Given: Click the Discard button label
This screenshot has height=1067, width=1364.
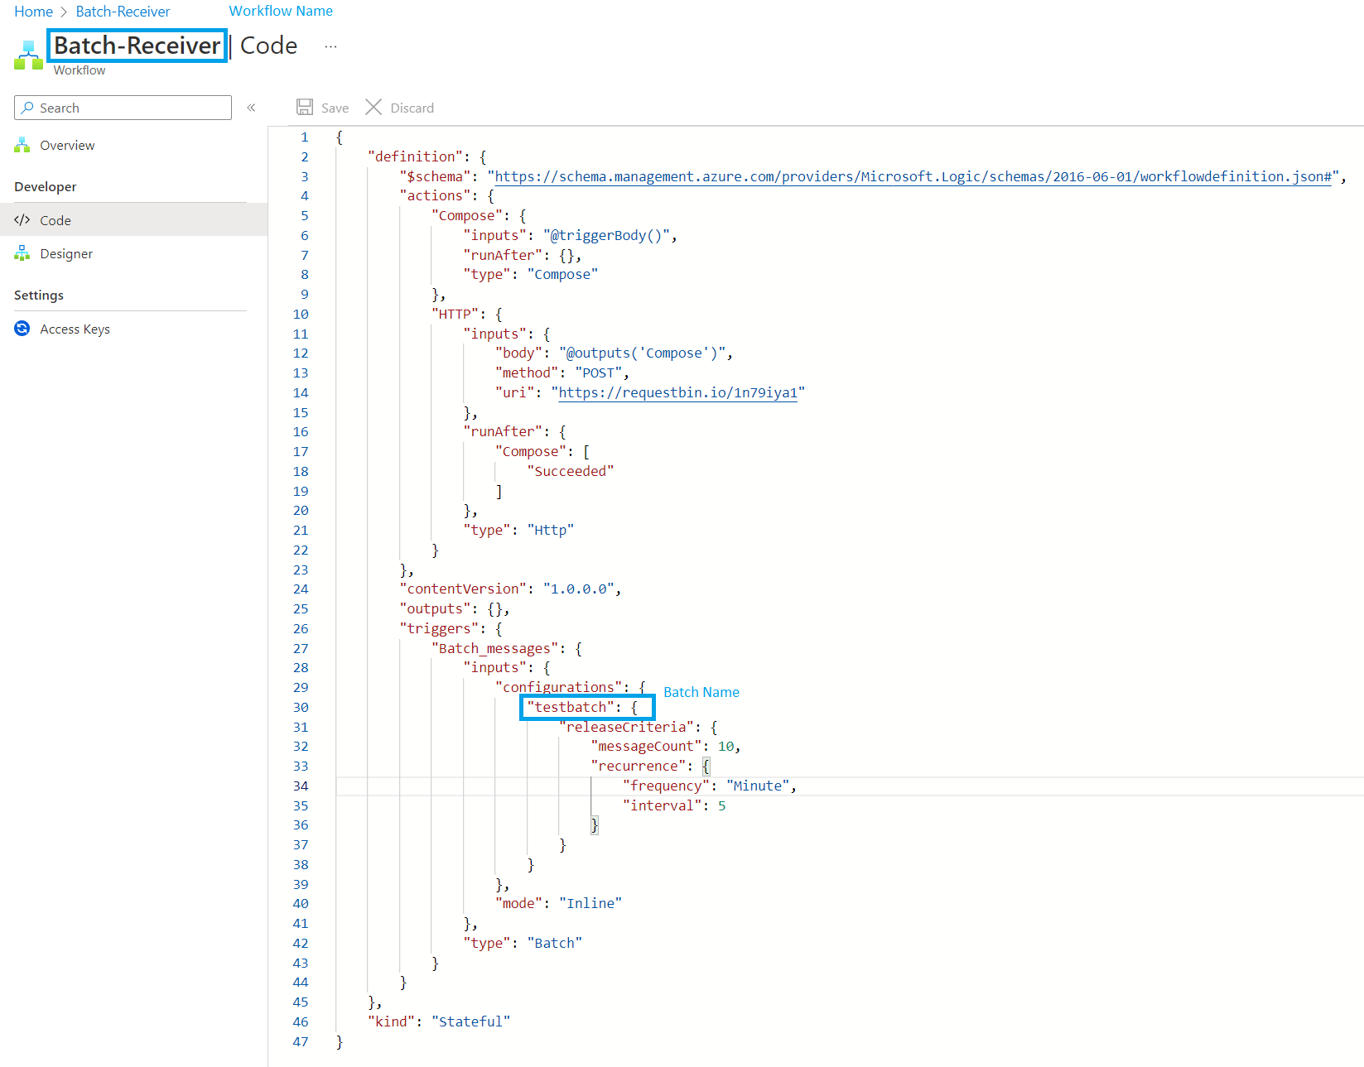Looking at the screenshot, I should 412,108.
